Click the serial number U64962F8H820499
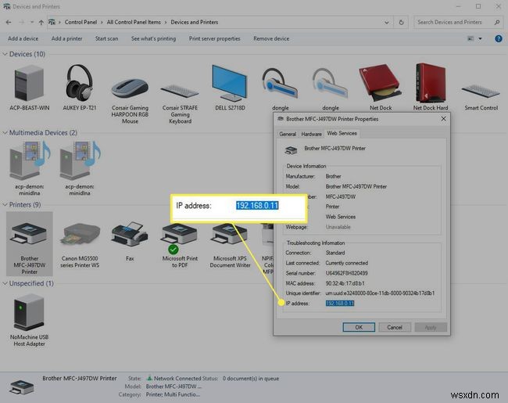This screenshot has height=403, width=508. (347, 273)
